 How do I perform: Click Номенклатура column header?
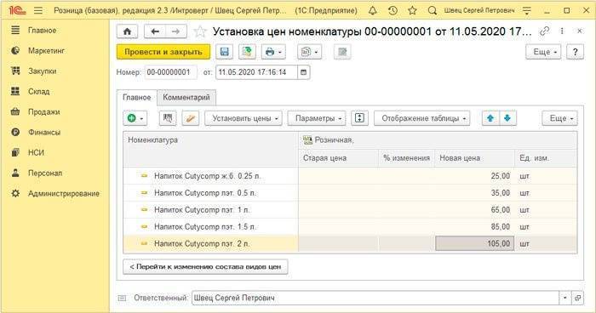click(211, 149)
